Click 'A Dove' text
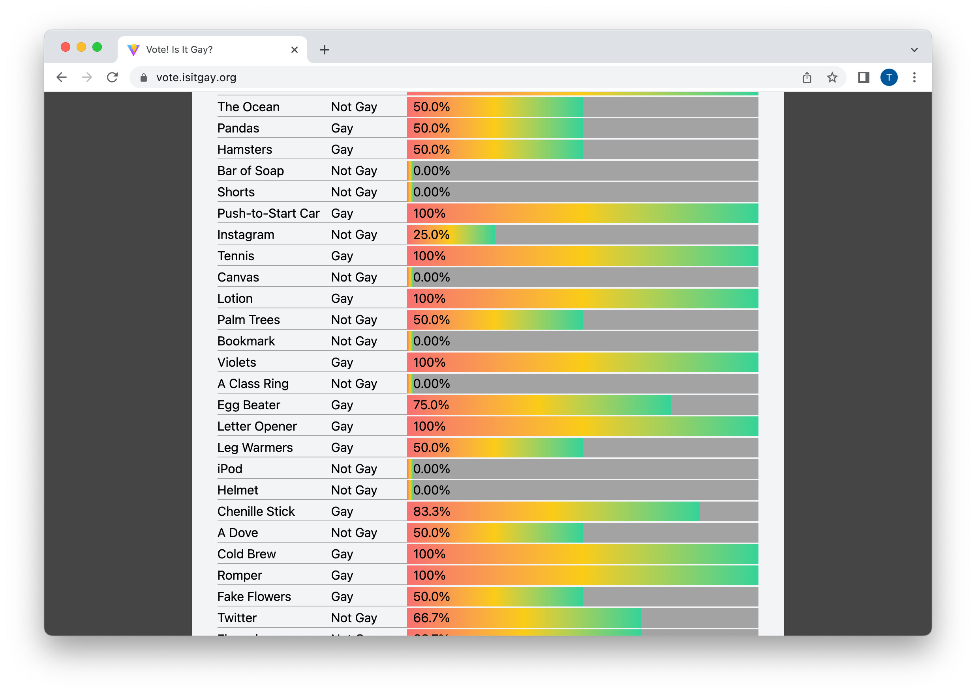This screenshot has width=976, height=694. coord(237,533)
